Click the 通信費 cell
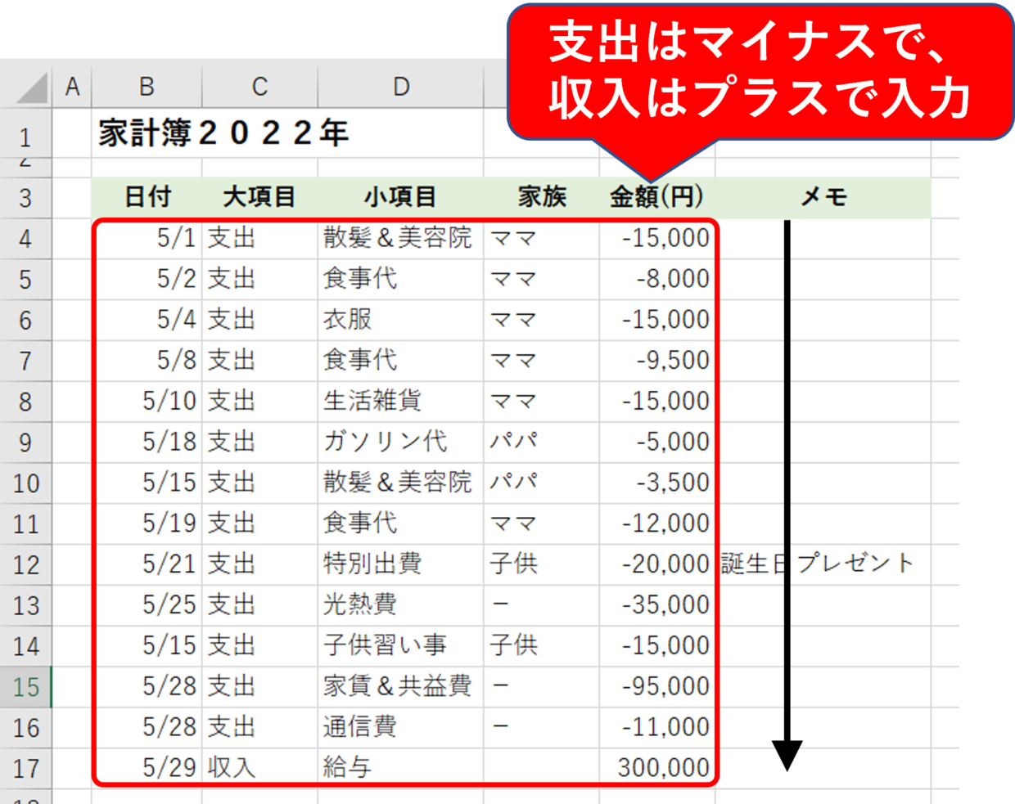The image size is (1015, 804). point(400,727)
